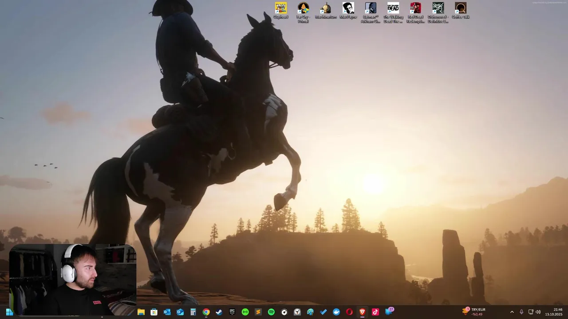Open the Windows Start menu
This screenshot has height=319, width=568.
(x=9, y=312)
